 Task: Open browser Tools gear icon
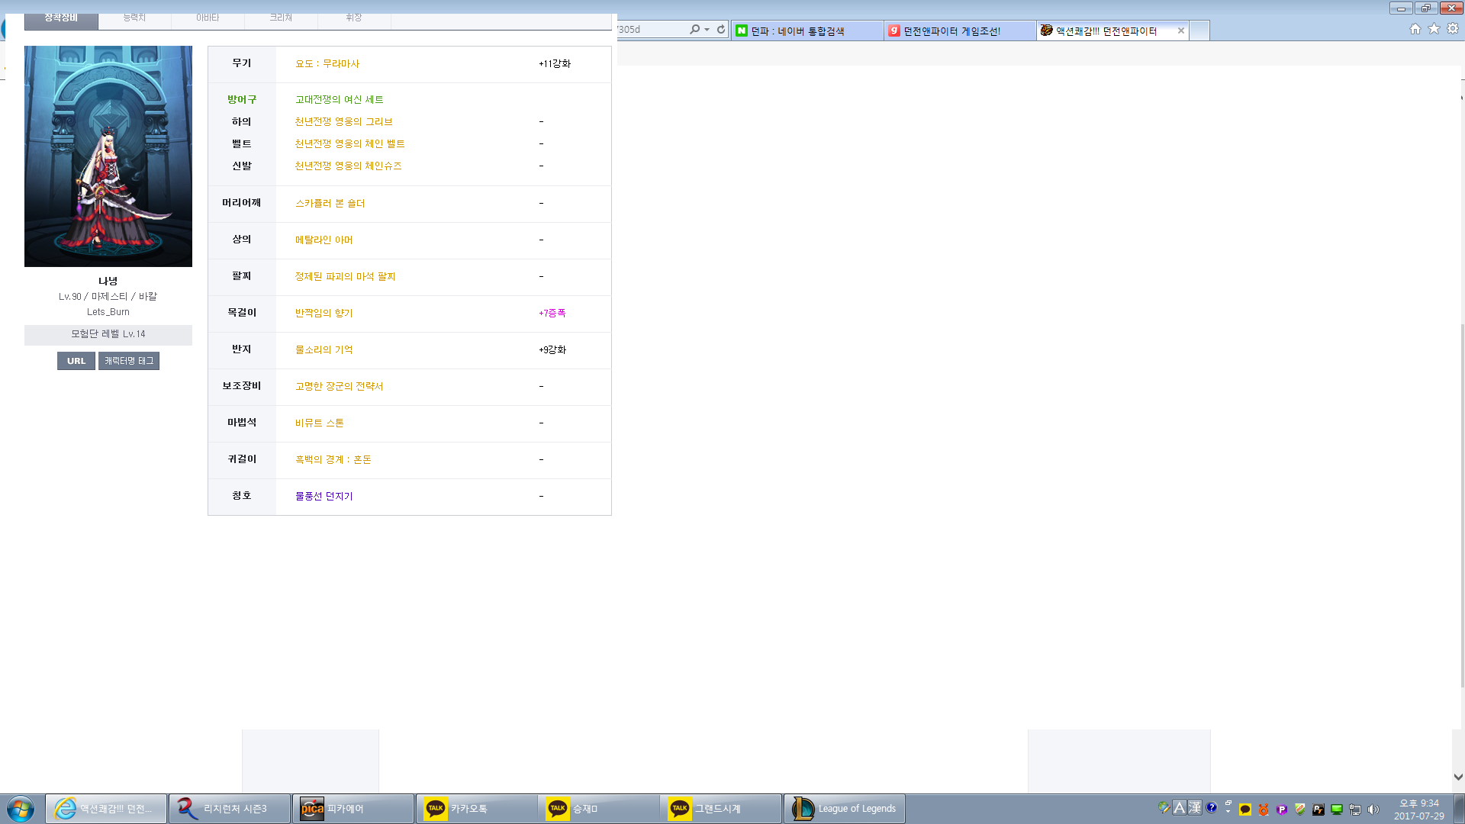click(1453, 29)
